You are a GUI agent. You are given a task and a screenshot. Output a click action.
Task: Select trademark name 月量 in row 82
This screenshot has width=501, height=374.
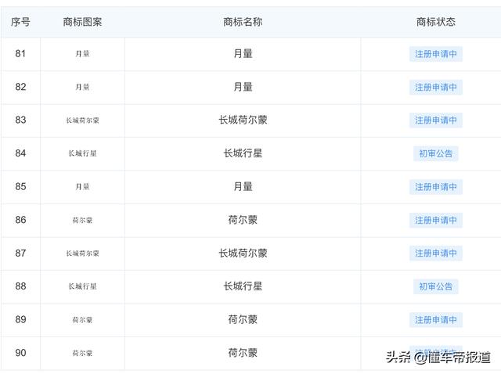pyautogui.click(x=243, y=87)
